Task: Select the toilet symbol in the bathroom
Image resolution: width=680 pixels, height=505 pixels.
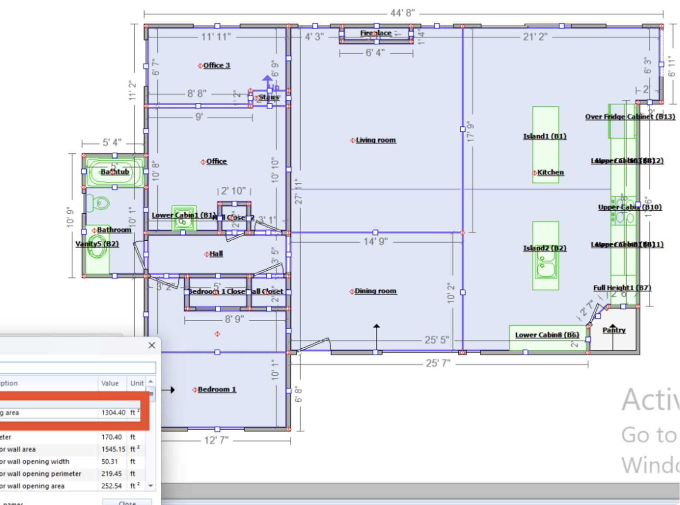Action: point(99,203)
